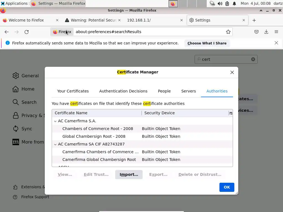Sort by Certificate Name column header
This screenshot has height=212, width=283.
coord(97,113)
